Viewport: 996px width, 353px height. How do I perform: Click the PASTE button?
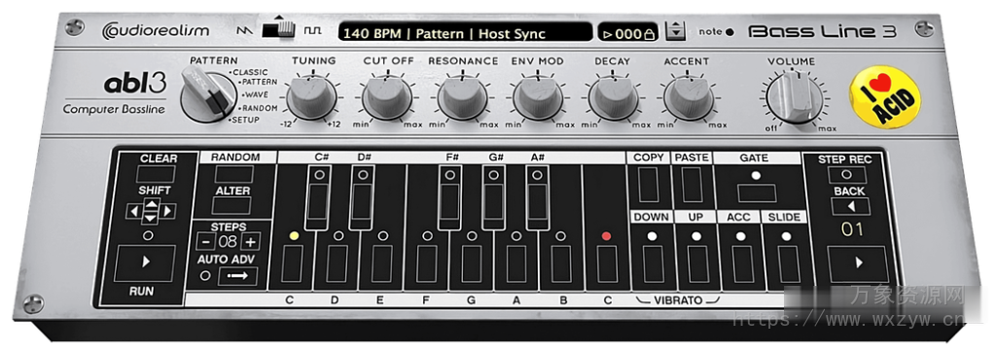coord(692,186)
